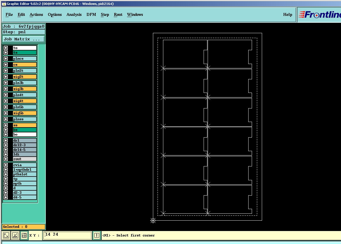Open the File menu

click(x=9, y=15)
